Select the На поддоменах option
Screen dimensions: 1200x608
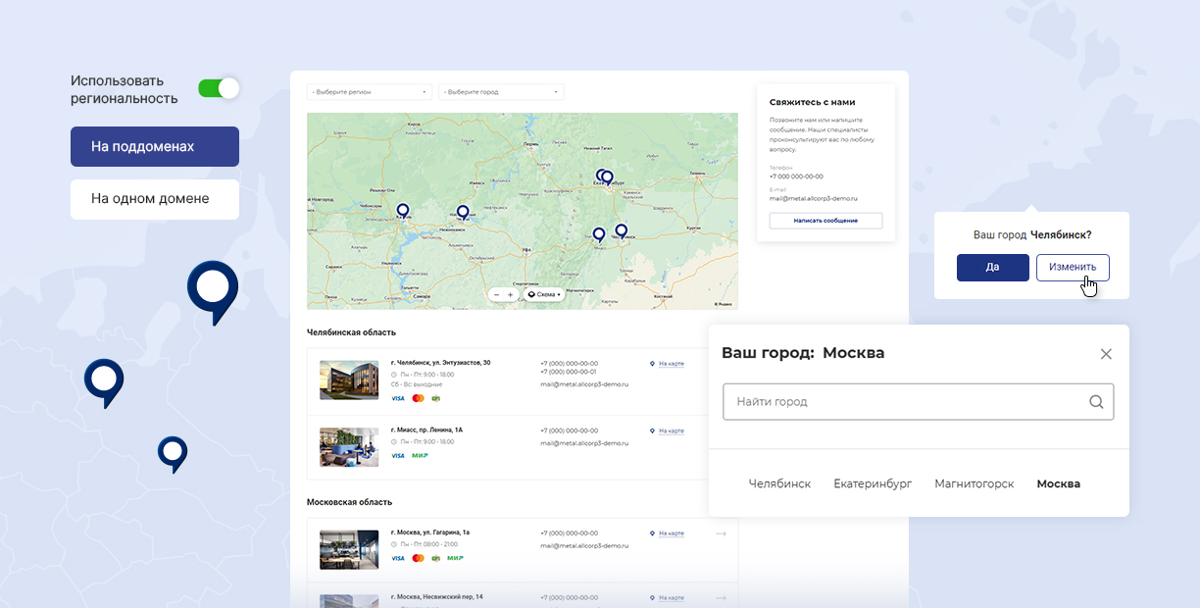tap(154, 146)
